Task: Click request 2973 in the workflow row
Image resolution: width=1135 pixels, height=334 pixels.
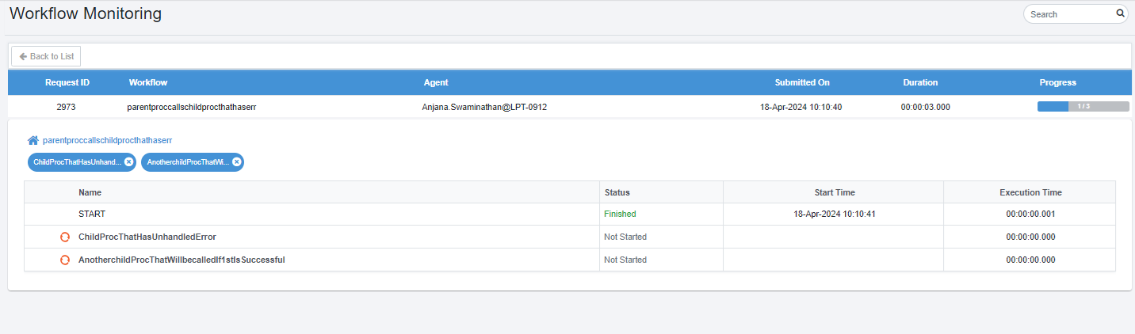Action: pyautogui.click(x=67, y=107)
